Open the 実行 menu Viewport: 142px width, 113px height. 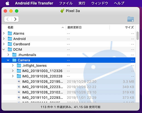(82, 3)
